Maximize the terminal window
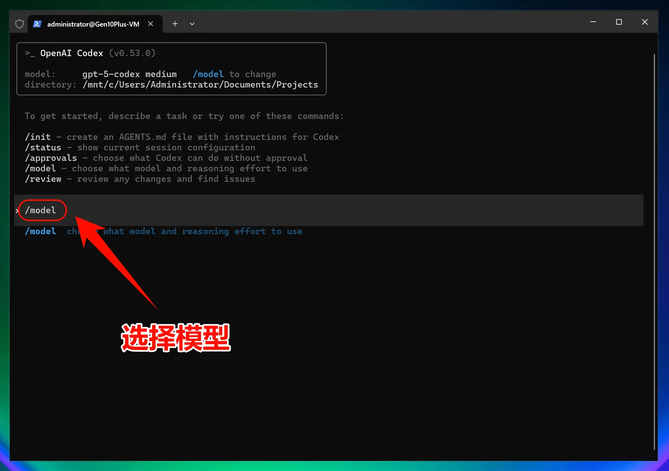Viewport: 669px width, 471px height. tap(619, 22)
